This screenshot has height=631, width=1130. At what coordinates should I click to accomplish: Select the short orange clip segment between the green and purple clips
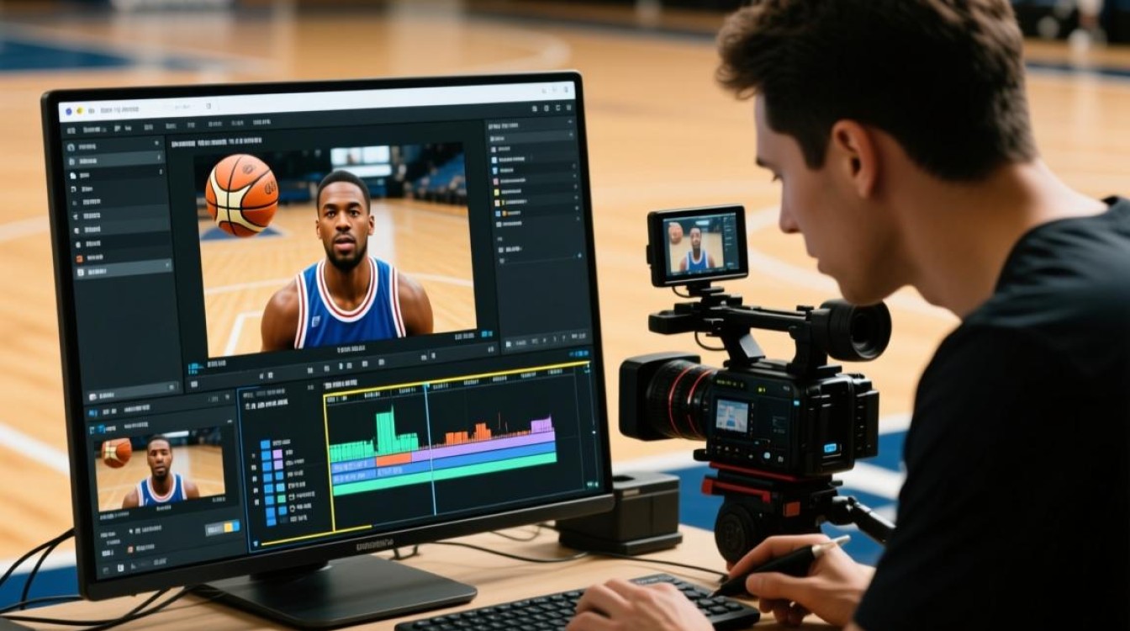point(393,460)
